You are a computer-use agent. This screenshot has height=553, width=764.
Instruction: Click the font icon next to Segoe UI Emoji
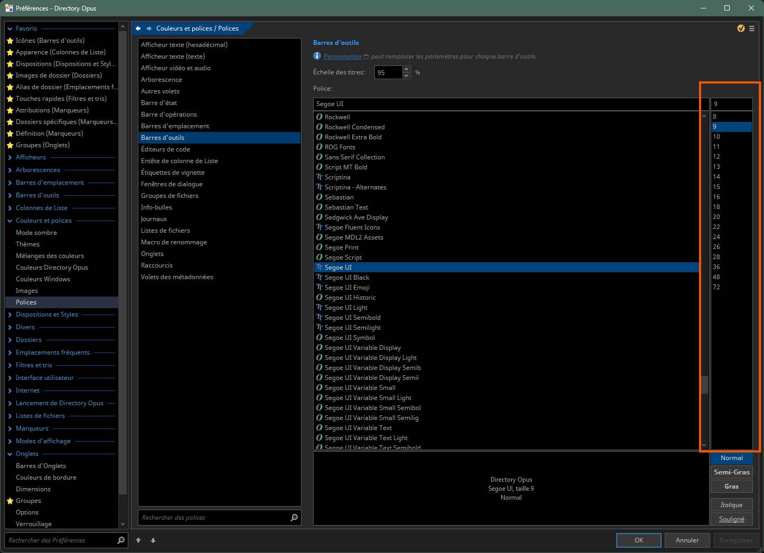(x=319, y=288)
